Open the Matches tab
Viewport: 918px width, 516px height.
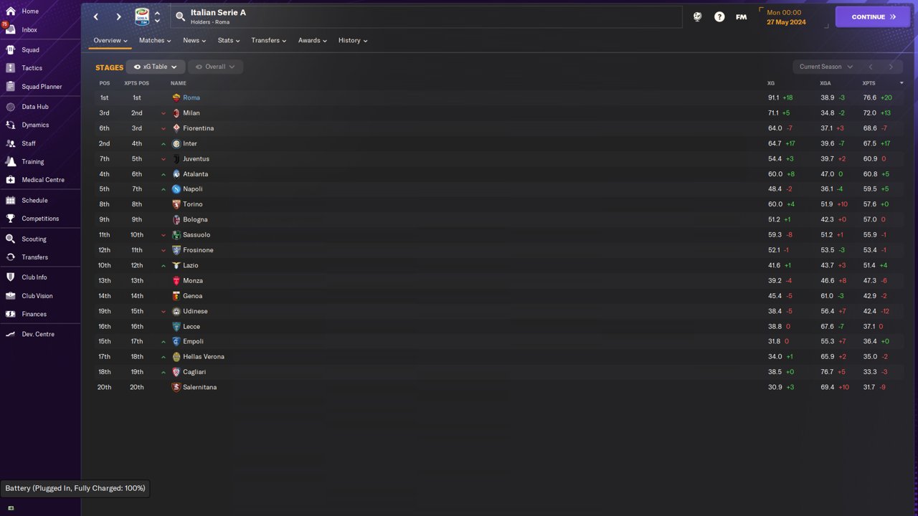click(x=155, y=40)
